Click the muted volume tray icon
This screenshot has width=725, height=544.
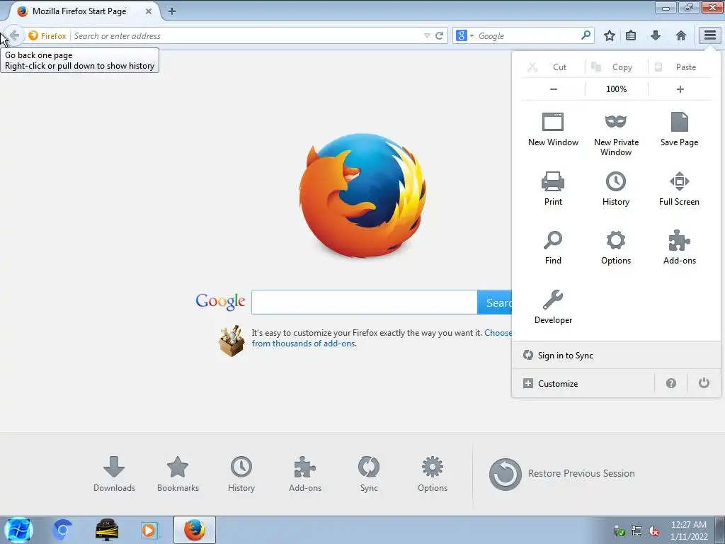653,531
